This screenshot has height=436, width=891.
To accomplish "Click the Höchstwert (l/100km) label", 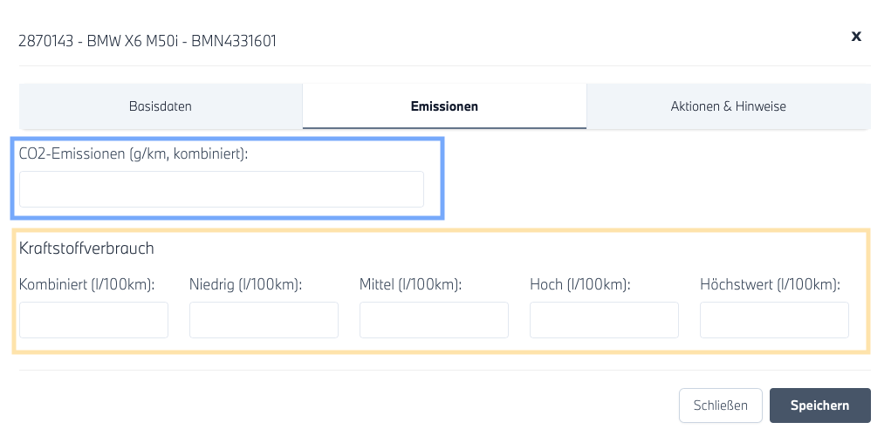I will click(770, 284).
